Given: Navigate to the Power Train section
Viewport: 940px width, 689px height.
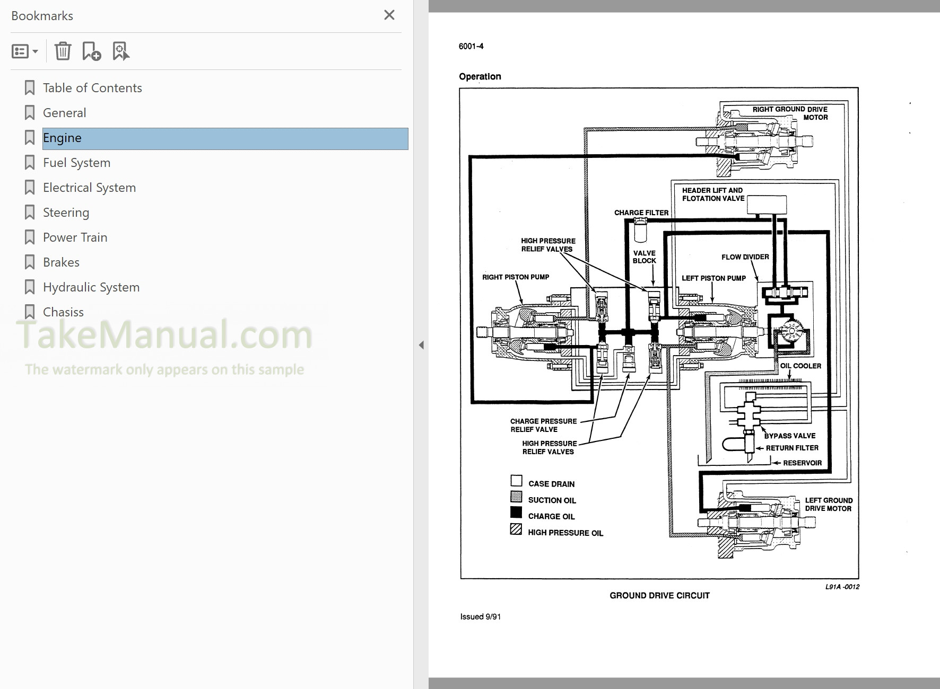Looking at the screenshot, I should tap(75, 237).
